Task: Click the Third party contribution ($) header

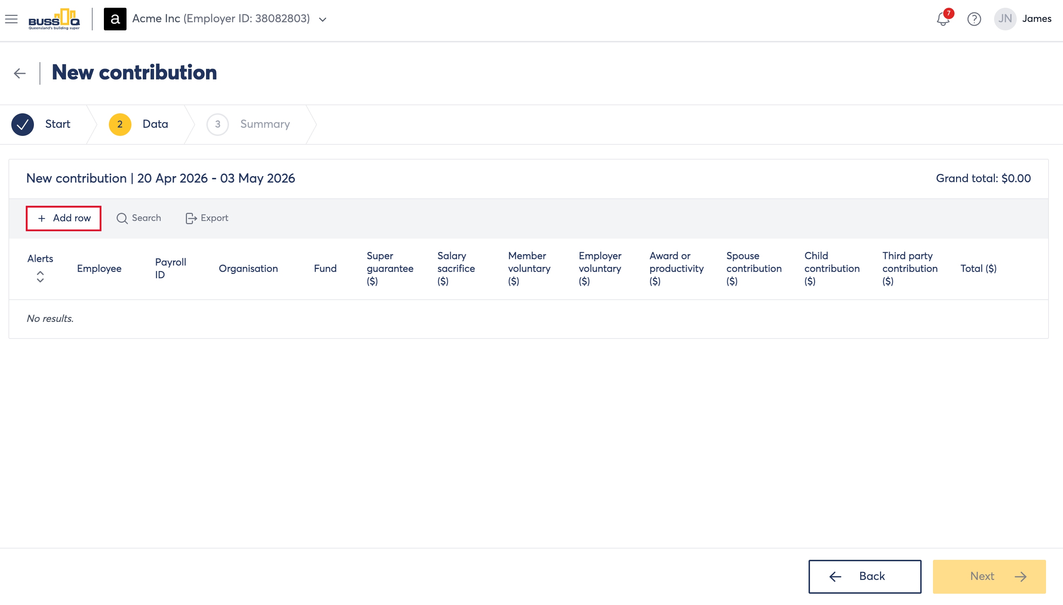Action: (x=910, y=268)
